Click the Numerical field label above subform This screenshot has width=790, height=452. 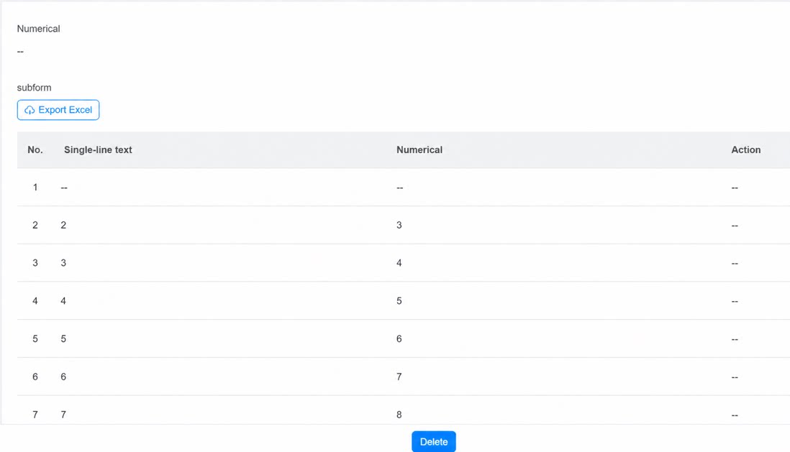[x=38, y=29]
